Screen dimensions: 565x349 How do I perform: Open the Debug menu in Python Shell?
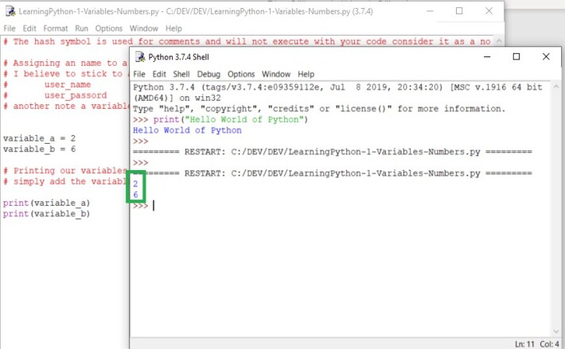coord(208,74)
